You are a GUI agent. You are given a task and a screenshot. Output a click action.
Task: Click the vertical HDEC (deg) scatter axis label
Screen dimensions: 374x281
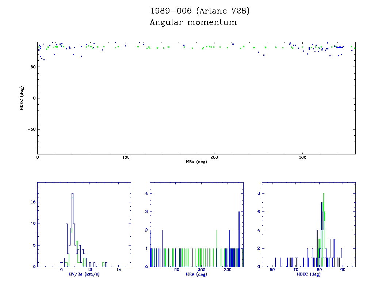22,98
